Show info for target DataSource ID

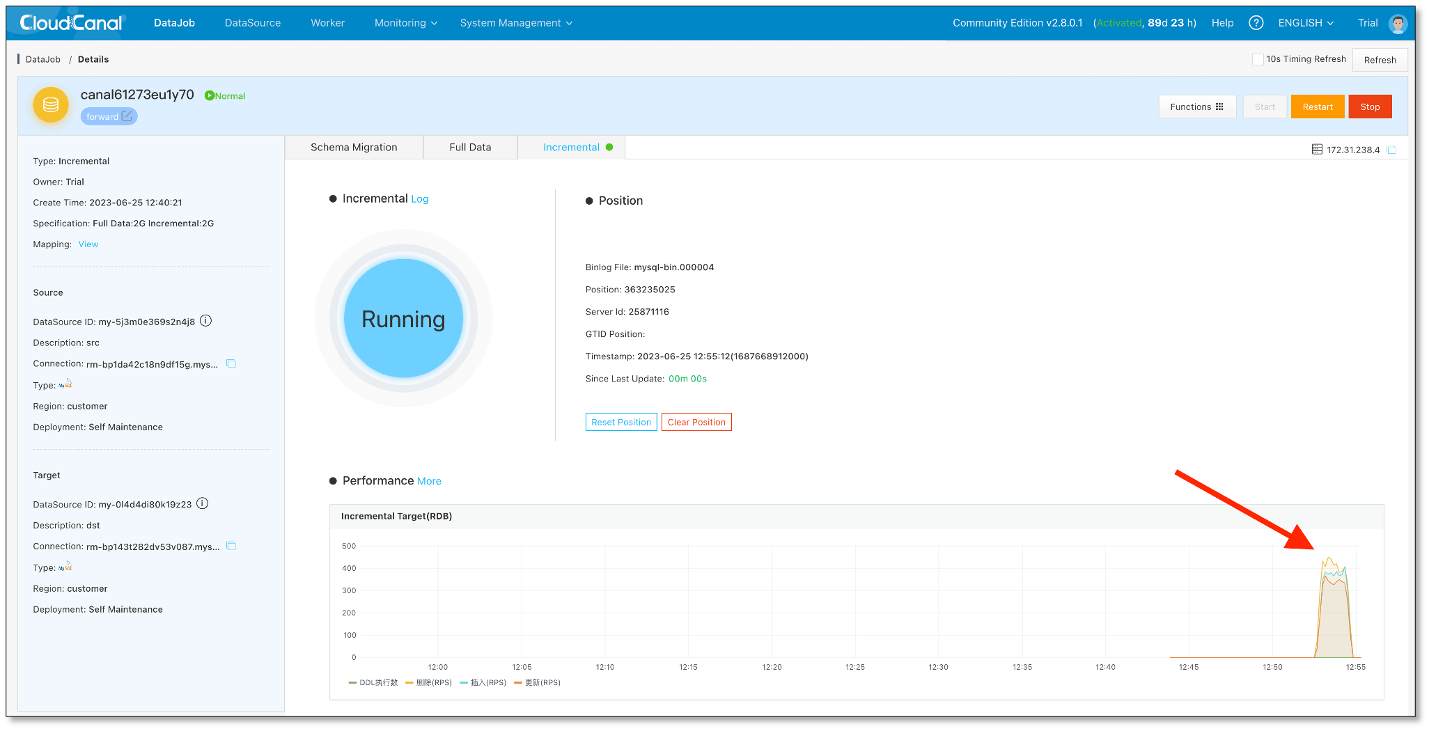tap(203, 503)
